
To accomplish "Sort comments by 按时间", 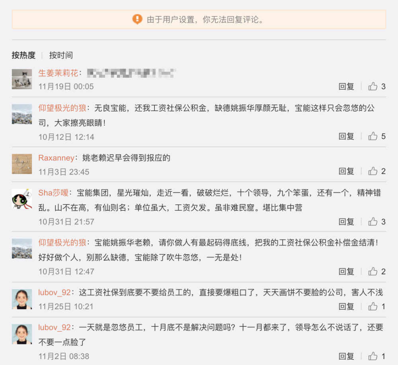I will 61,55.
